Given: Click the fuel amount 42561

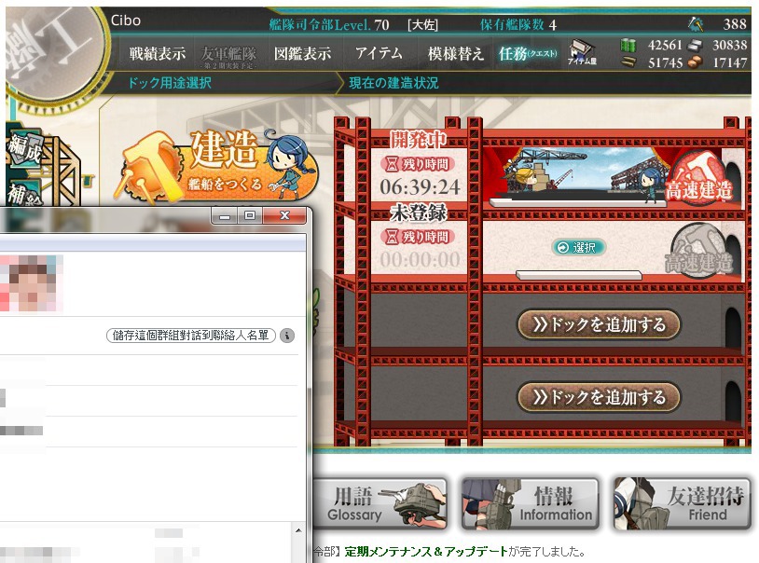Looking at the screenshot, I should (x=665, y=45).
